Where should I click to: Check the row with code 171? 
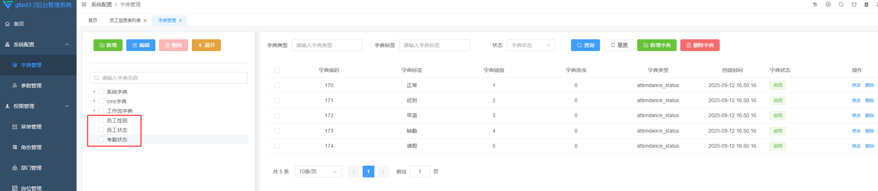tap(277, 101)
